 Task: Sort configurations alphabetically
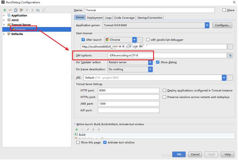coord(44,10)
